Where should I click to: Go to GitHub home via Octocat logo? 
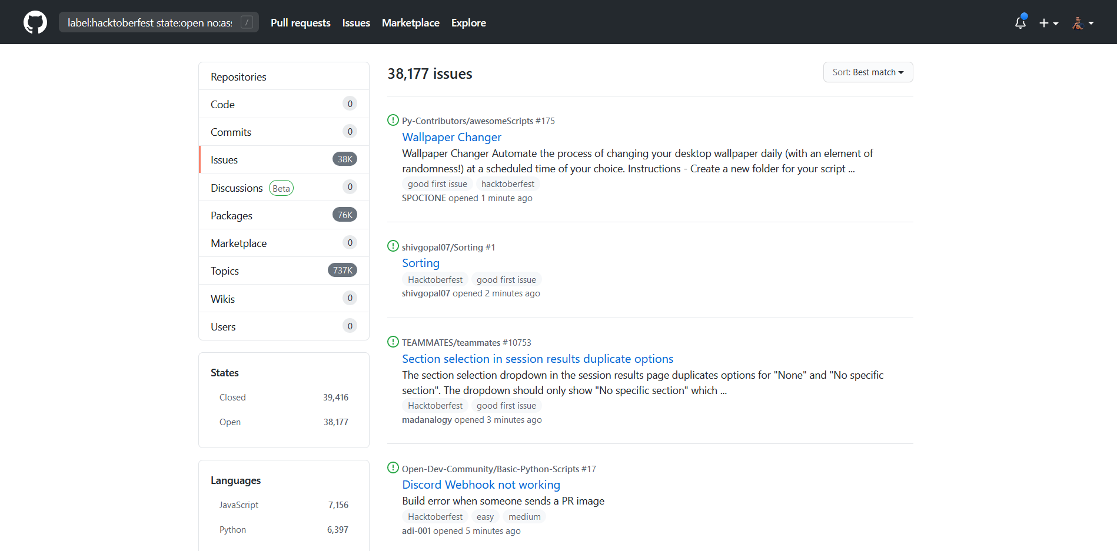[x=35, y=22]
